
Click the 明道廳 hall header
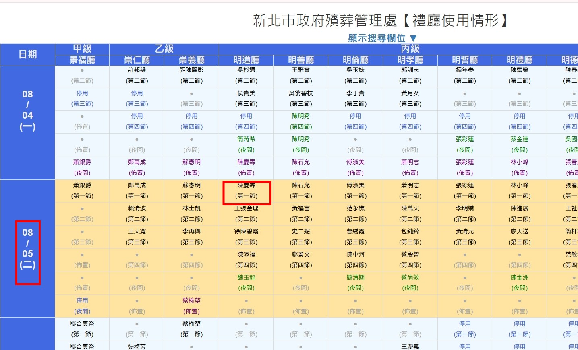247,60
